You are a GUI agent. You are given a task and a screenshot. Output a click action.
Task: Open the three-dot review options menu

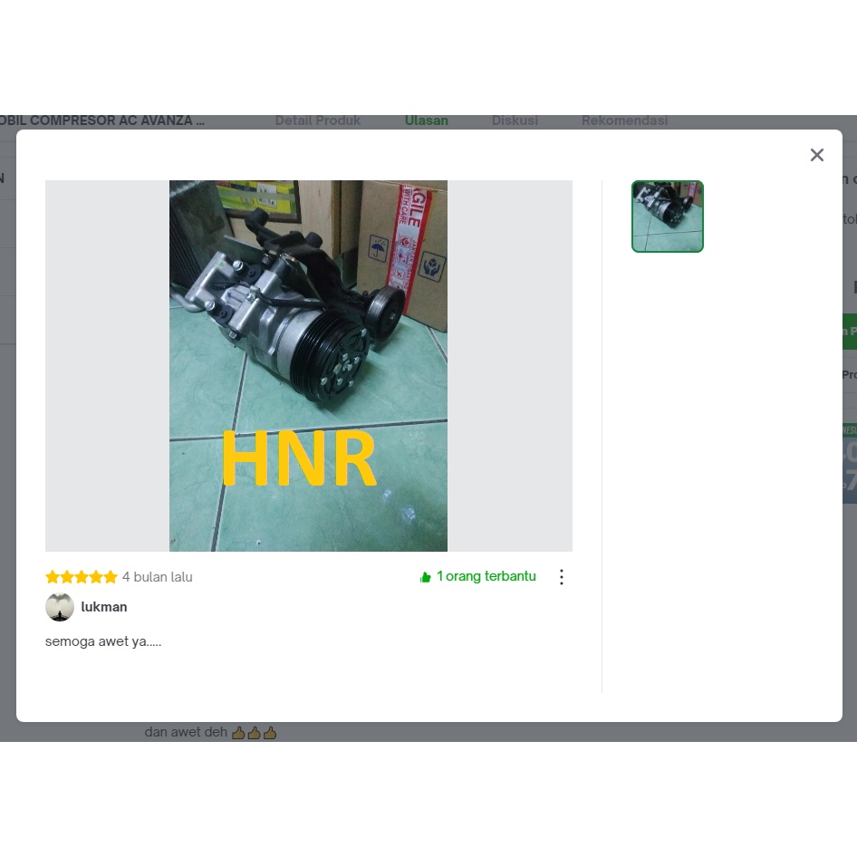click(562, 577)
